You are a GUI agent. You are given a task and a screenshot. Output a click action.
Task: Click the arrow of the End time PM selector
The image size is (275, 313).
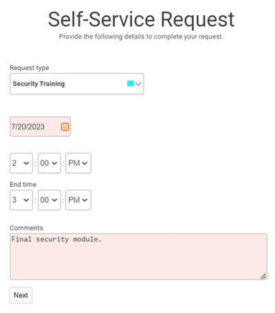point(85,200)
